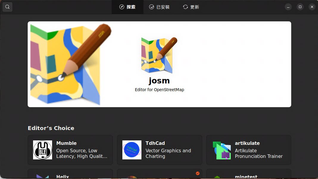
Task: Click the josm title text
Action: [x=159, y=81]
